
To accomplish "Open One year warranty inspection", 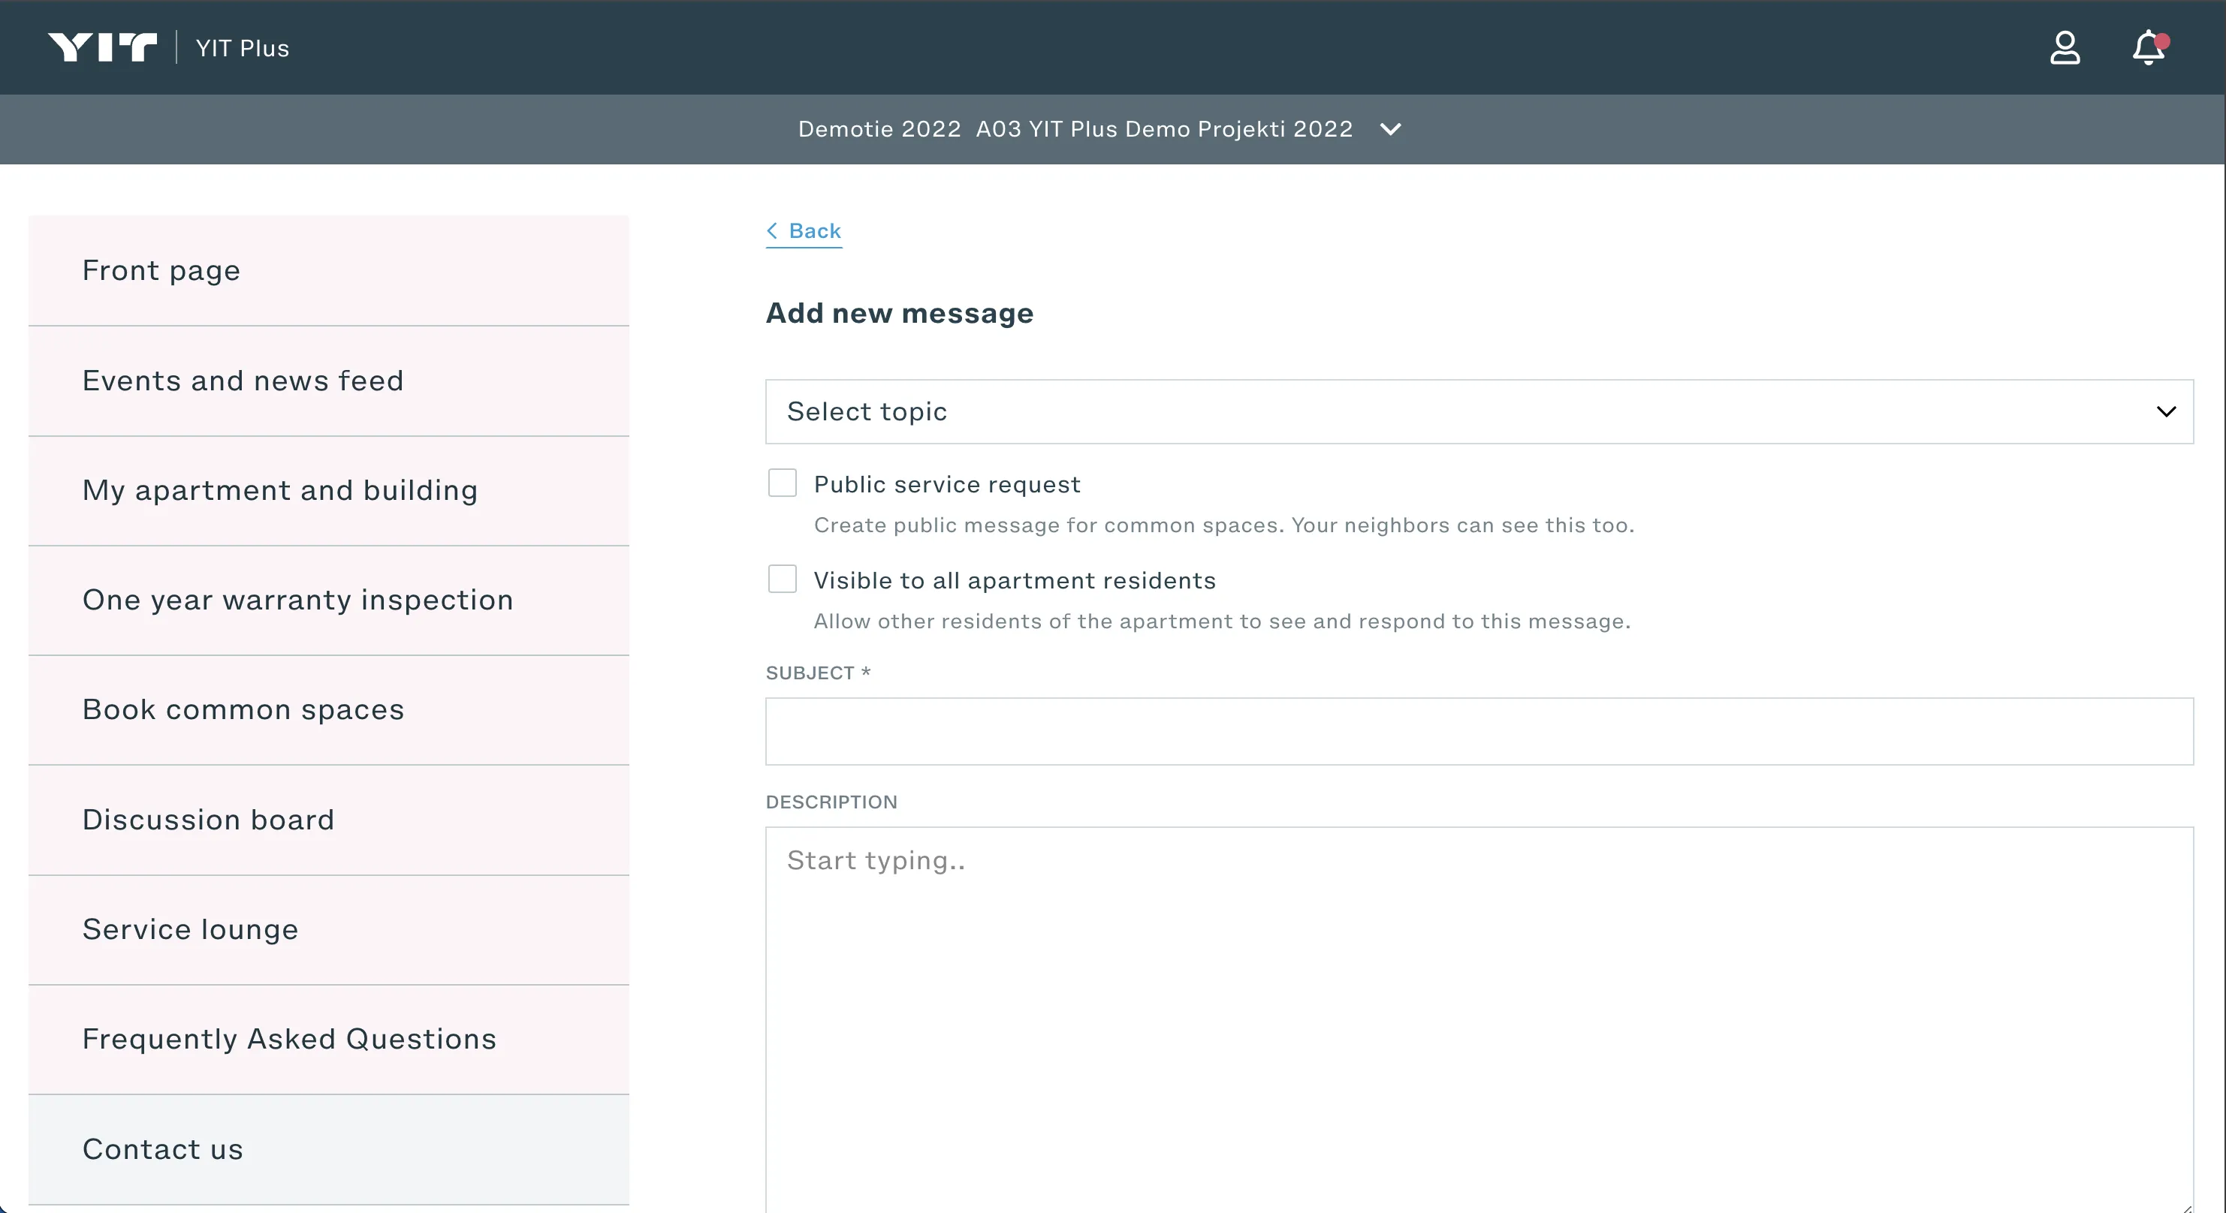I will 328,600.
